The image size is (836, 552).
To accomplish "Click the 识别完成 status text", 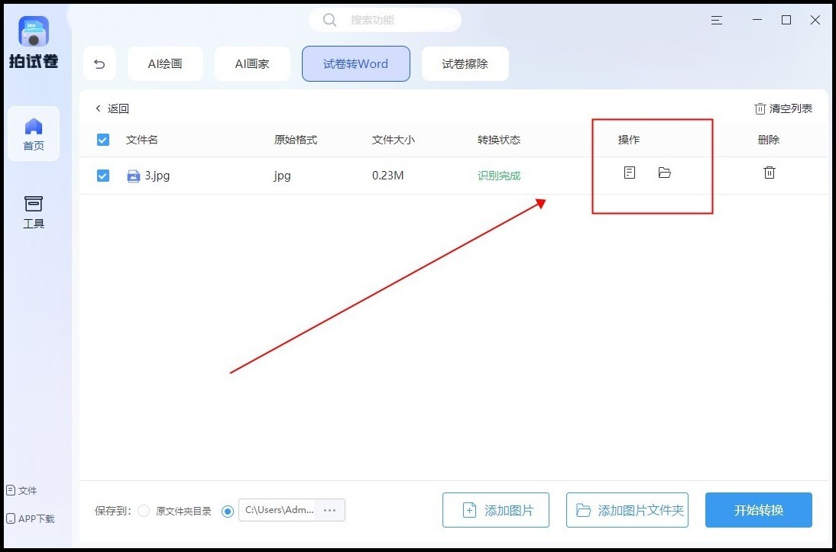I will [498, 176].
